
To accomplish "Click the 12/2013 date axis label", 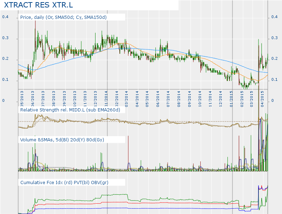I will [95, 99].
